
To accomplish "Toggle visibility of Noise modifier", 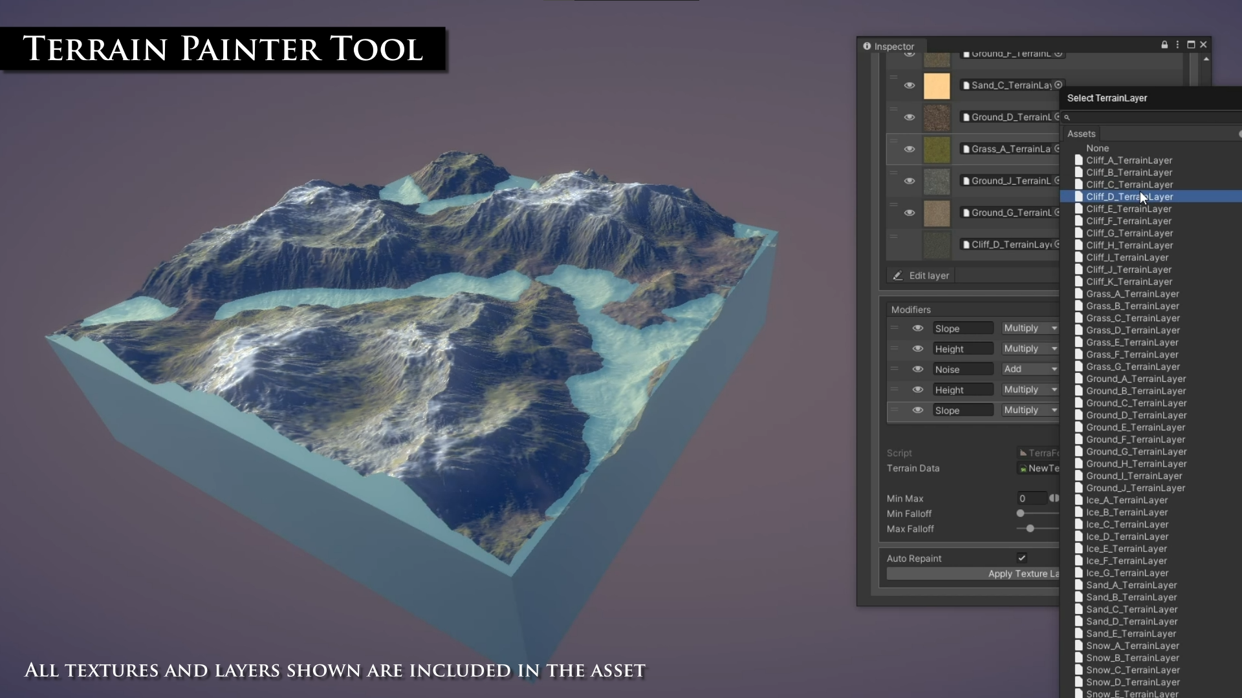I will 917,369.
